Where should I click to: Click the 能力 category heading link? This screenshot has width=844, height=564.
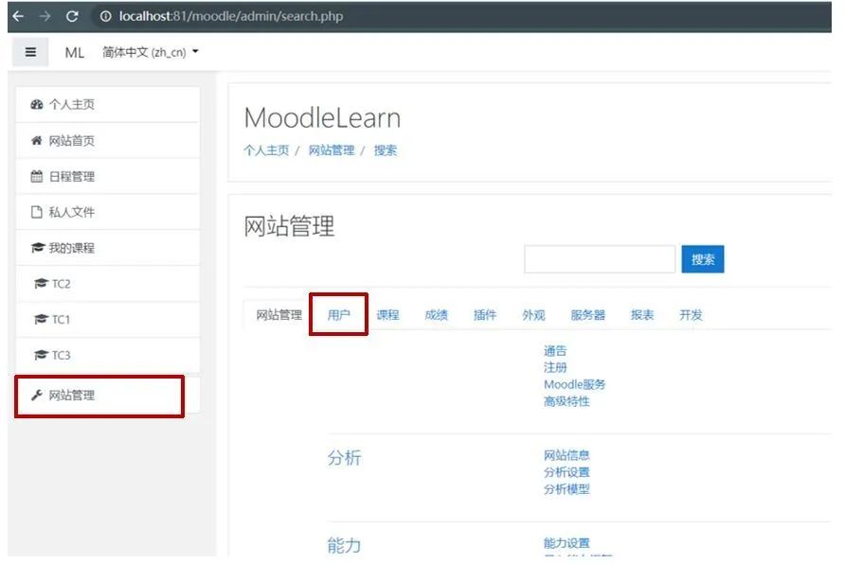click(345, 546)
